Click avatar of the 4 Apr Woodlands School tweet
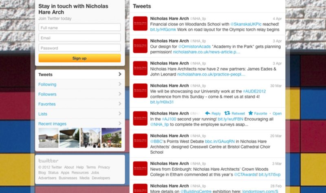 pos(140,24)
